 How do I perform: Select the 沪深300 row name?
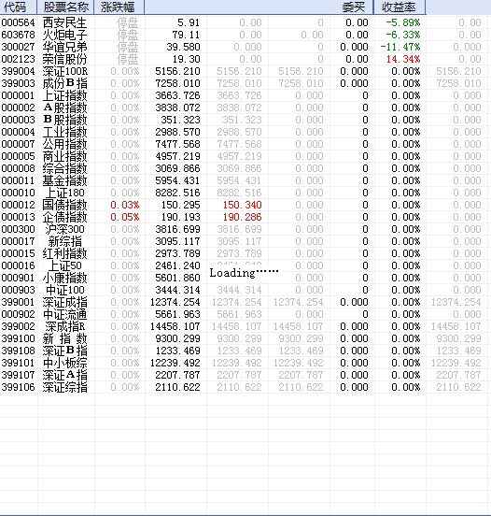pyautogui.click(x=64, y=230)
